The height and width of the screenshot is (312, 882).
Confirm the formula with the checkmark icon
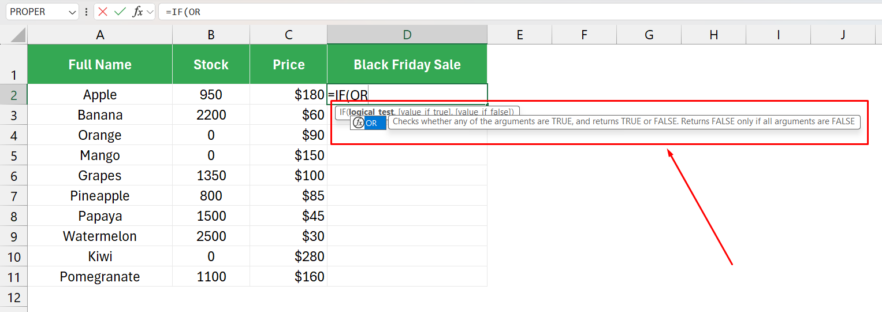120,12
